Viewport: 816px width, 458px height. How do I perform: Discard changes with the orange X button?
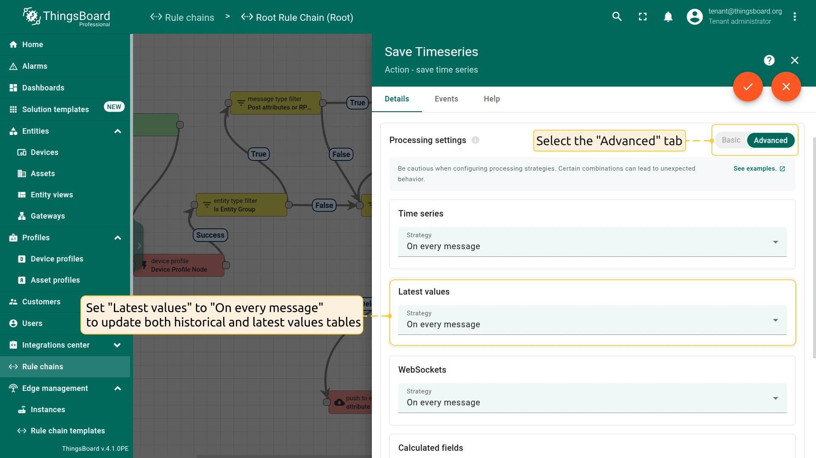786,87
